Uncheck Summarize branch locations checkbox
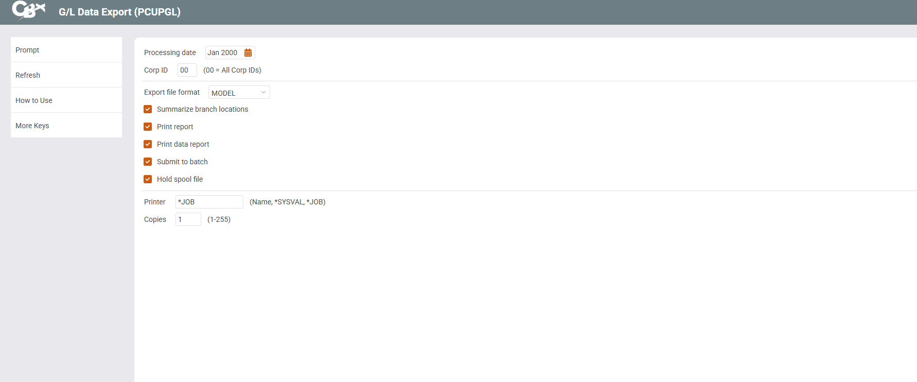This screenshot has height=382, width=917. coord(148,109)
